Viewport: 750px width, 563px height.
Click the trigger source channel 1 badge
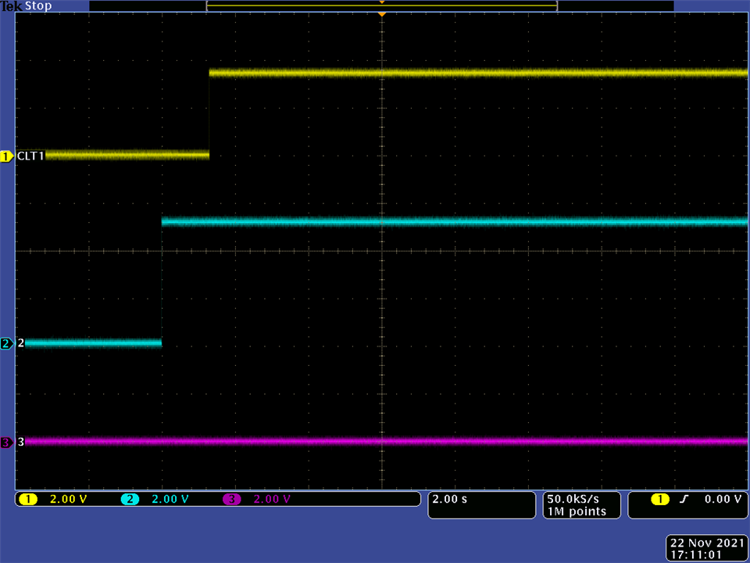tap(660, 500)
